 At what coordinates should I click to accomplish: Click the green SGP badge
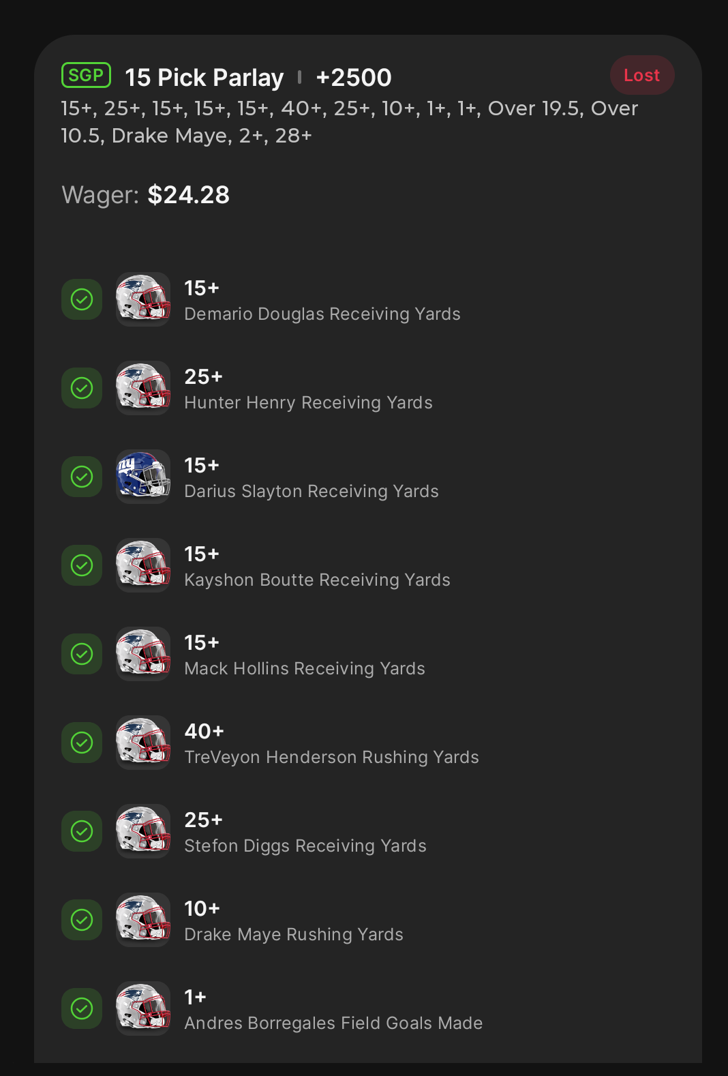[86, 75]
